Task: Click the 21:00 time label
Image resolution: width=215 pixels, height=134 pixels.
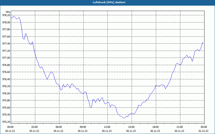Action: pyautogui.click(x=180, y=127)
